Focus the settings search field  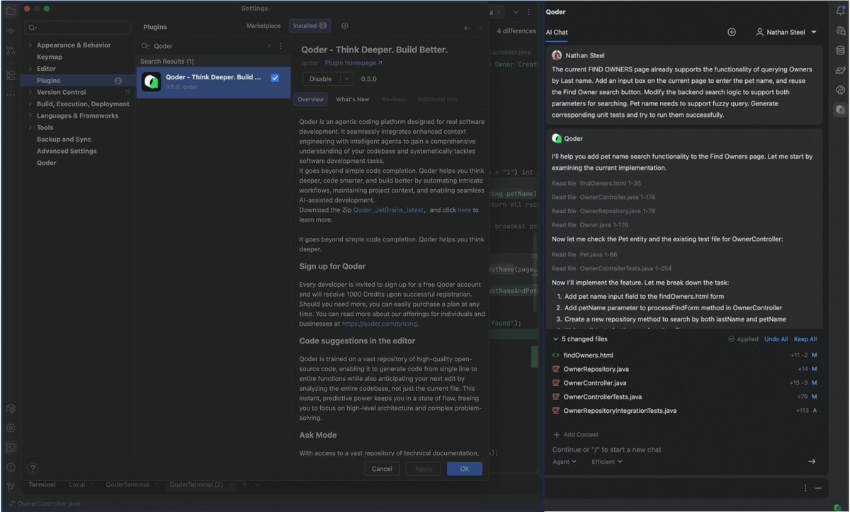tap(78, 28)
